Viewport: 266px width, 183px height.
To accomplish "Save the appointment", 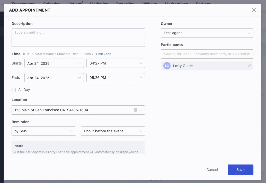I will pos(240,170).
